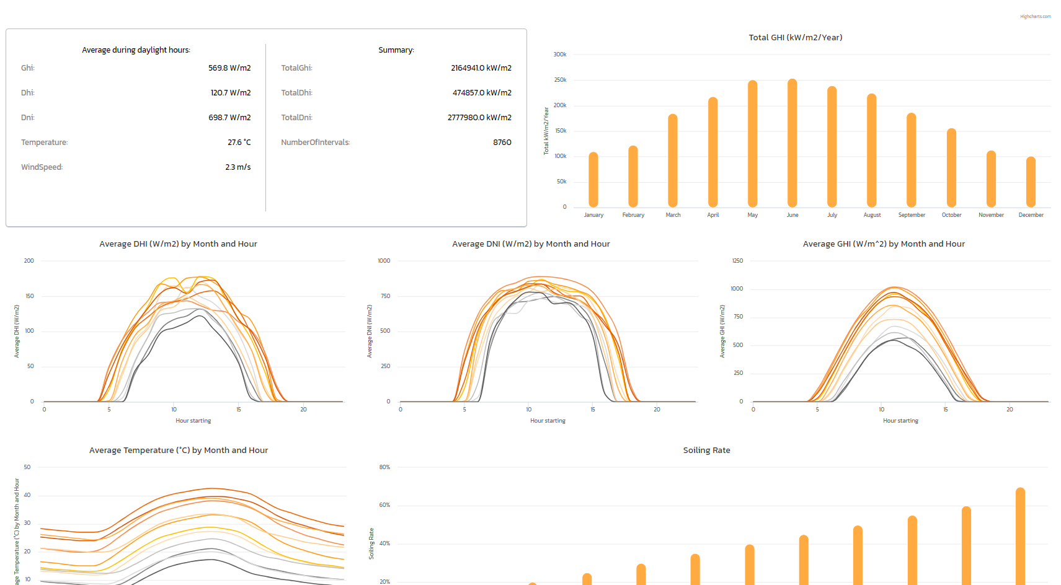Select the Dhi value '120.7 W/m2'
1061x585 pixels.
coord(231,93)
